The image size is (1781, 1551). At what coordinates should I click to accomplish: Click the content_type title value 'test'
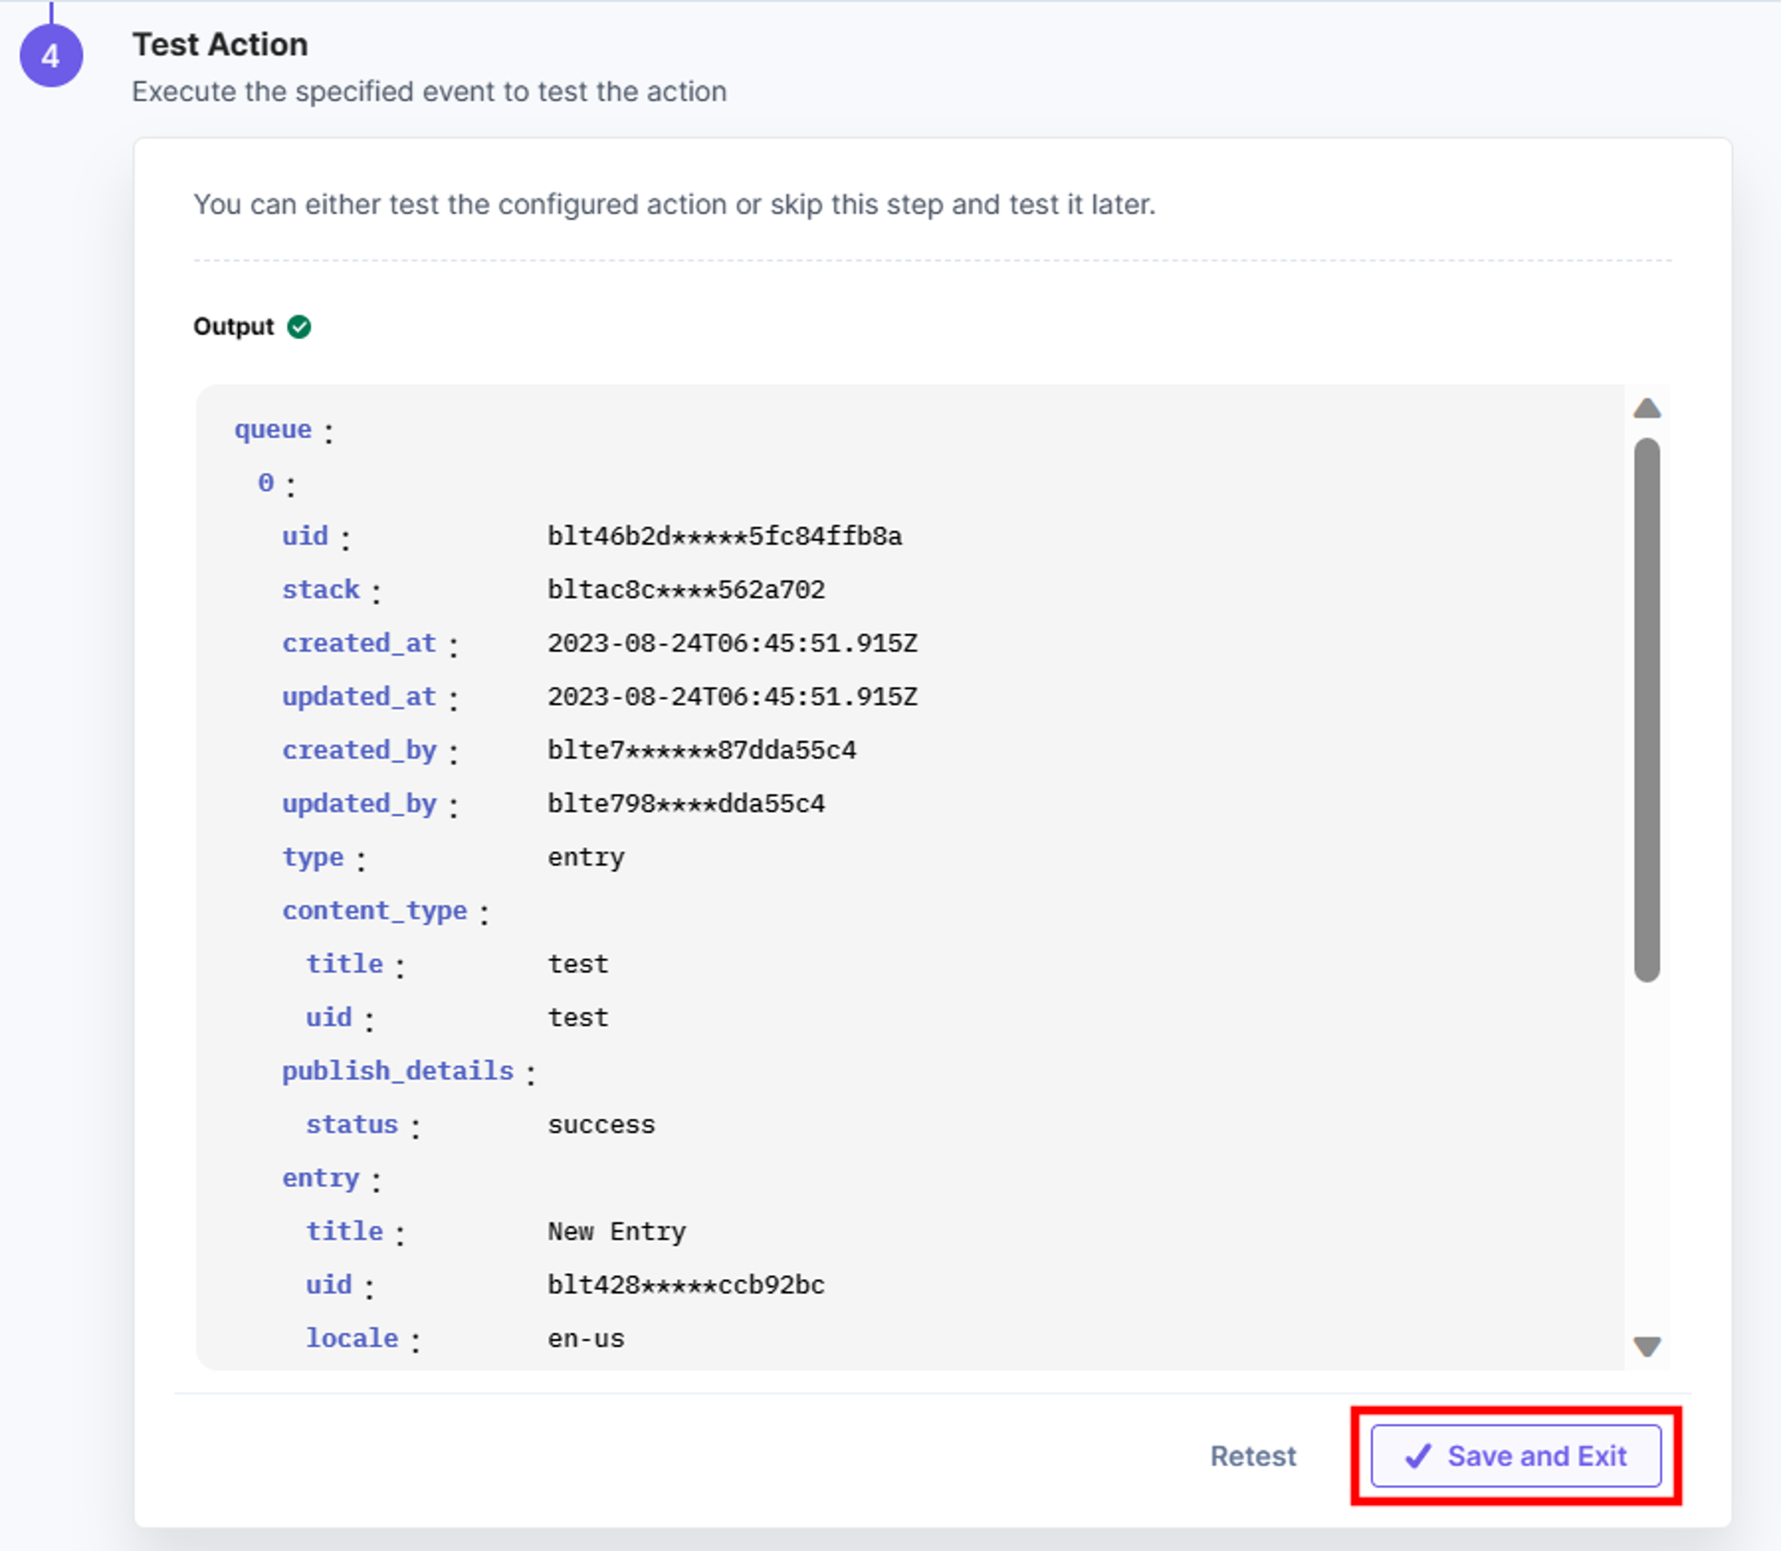tap(578, 964)
